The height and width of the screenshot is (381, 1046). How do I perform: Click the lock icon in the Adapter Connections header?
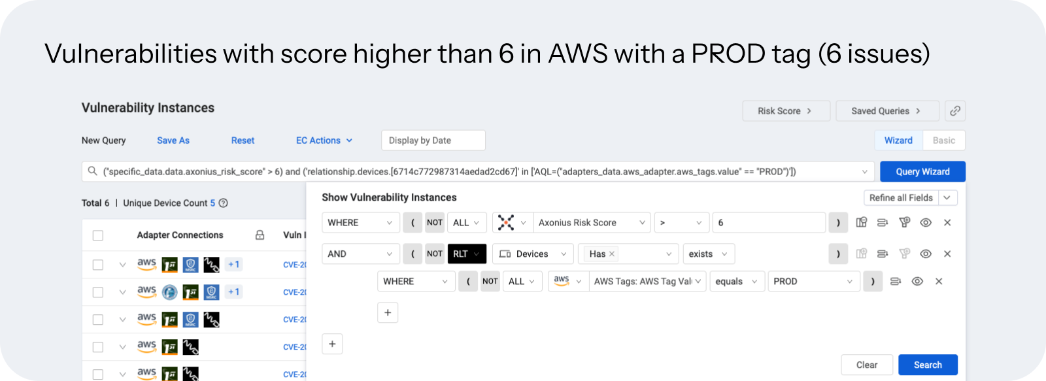(260, 235)
